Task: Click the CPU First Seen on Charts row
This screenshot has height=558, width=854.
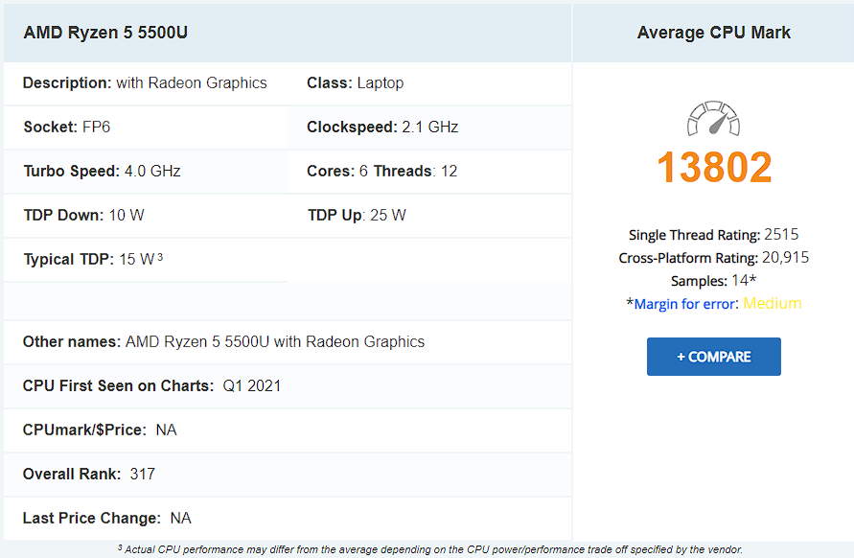Action: coord(288,385)
